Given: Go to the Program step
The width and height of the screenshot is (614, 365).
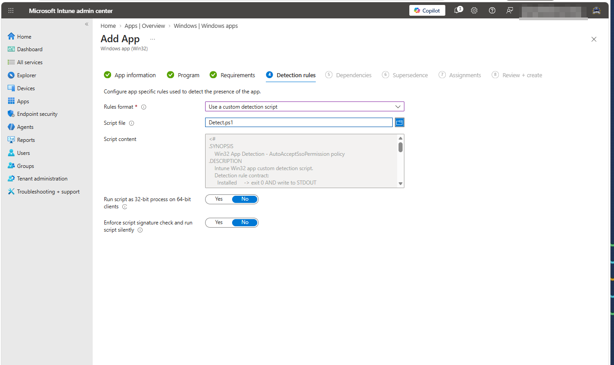Looking at the screenshot, I should pyautogui.click(x=183, y=75).
